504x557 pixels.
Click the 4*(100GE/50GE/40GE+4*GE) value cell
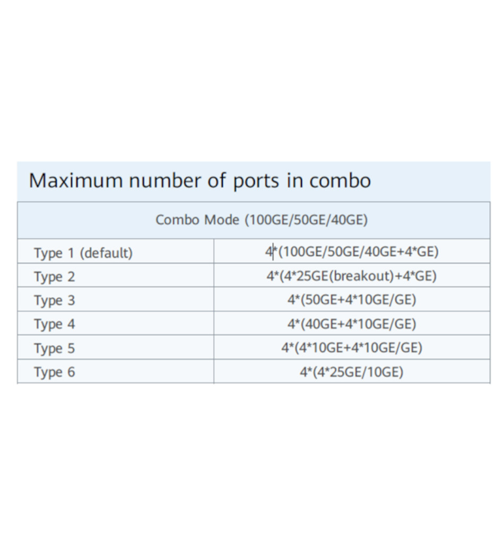(x=352, y=251)
